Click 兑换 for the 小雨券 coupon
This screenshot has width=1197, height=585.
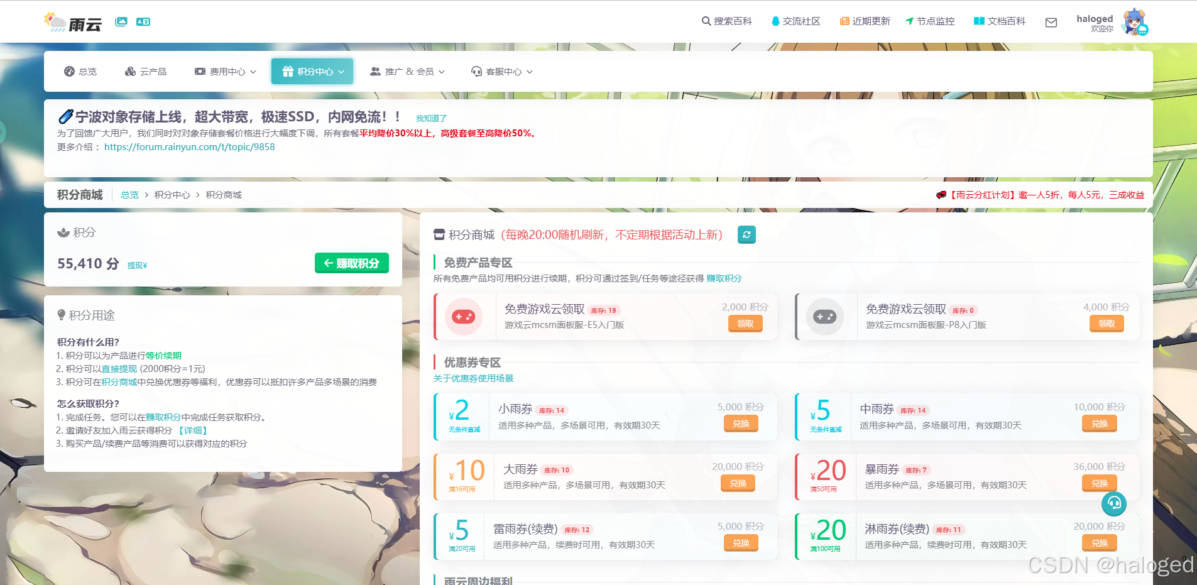(x=741, y=424)
